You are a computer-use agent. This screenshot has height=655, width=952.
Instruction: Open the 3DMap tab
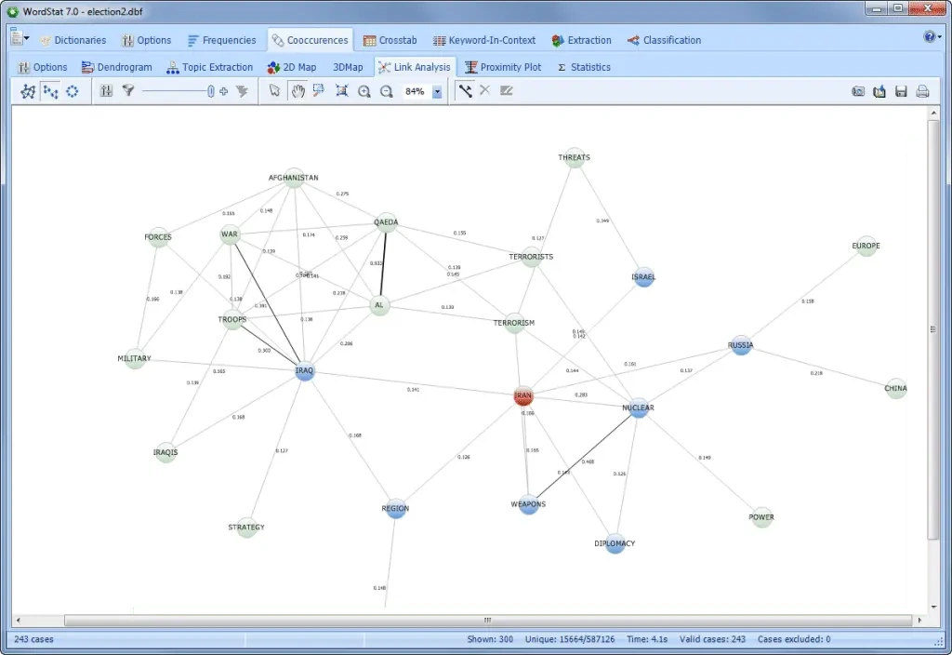point(348,67)
